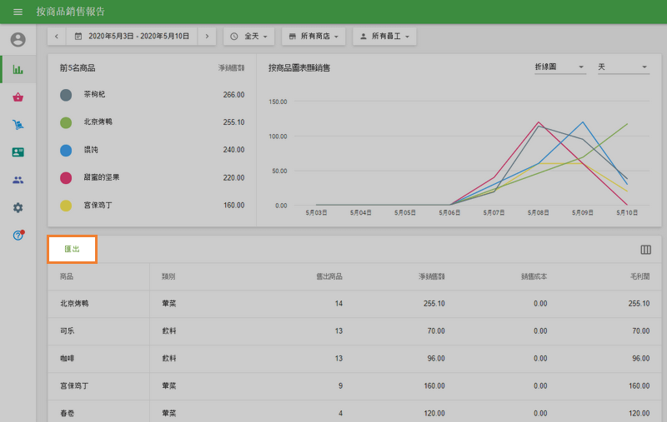Open the user account profile icon

tap(18, 40)
